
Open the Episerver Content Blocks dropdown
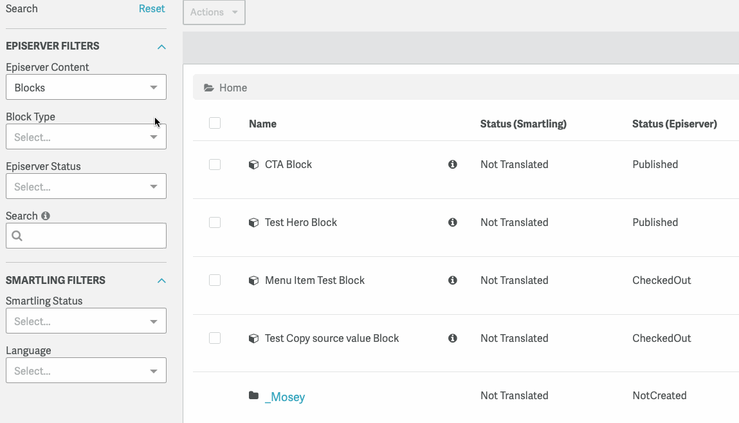86,88
